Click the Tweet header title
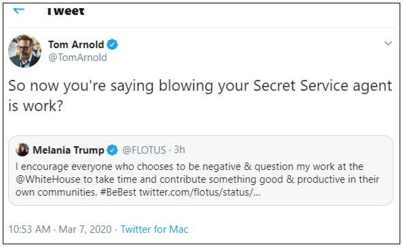 point(66,12)
